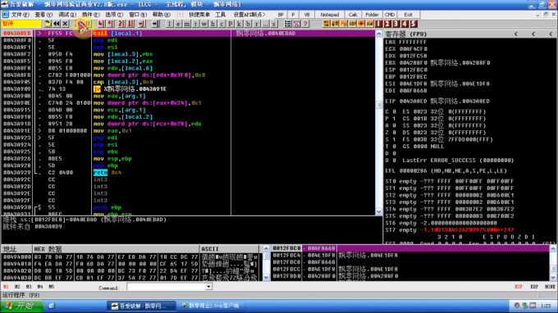Open the memory map 'm' window
Image resolution: width=558 pixels, height=313 pixels.
[x=187, y=24]
